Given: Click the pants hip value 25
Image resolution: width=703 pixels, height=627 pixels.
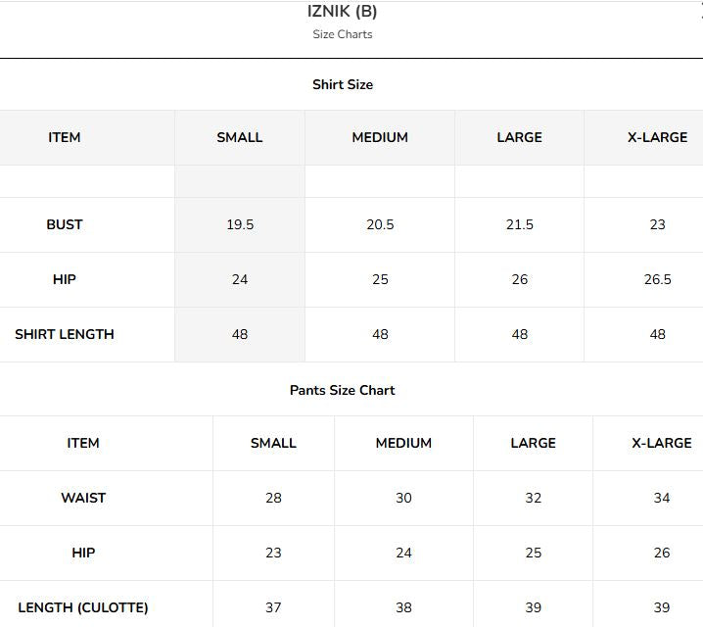Looking at the screenshot, I should pos(533,553).
